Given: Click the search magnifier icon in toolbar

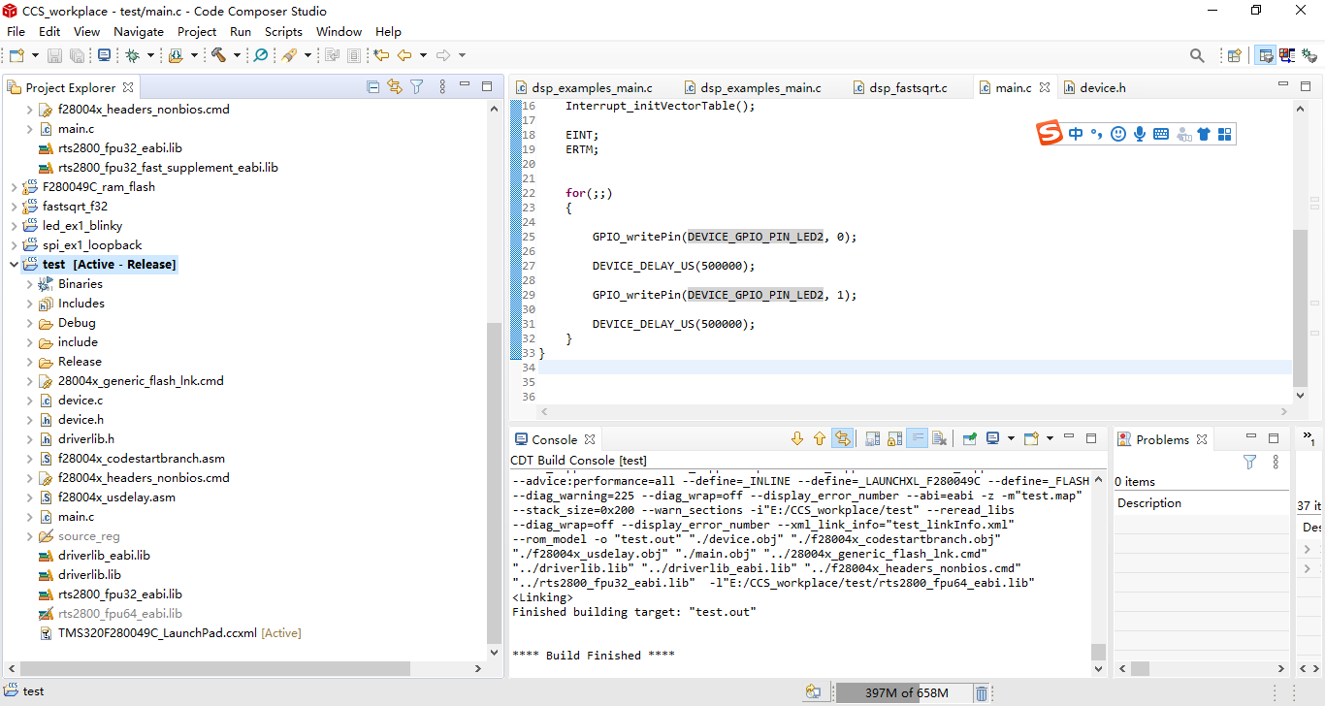Looking at the screenshot, I should 1197,56.
